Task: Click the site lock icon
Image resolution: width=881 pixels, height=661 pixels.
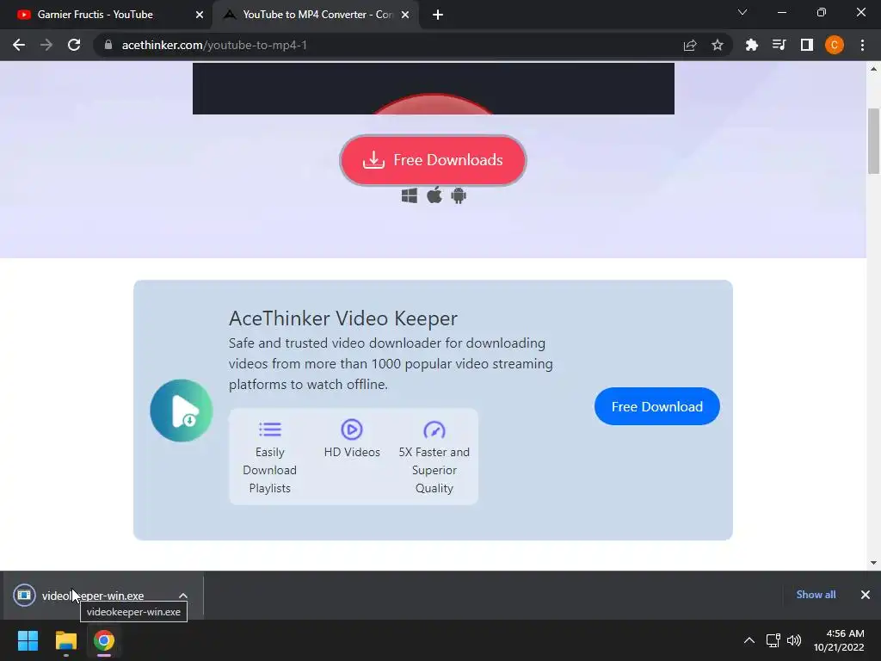Action: click(108, 45)
